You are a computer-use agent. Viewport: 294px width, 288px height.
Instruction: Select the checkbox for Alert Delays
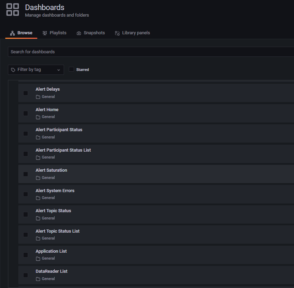tap(25, 93)
